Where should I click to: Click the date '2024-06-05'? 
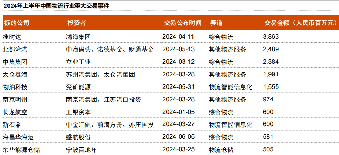[179, 137]
